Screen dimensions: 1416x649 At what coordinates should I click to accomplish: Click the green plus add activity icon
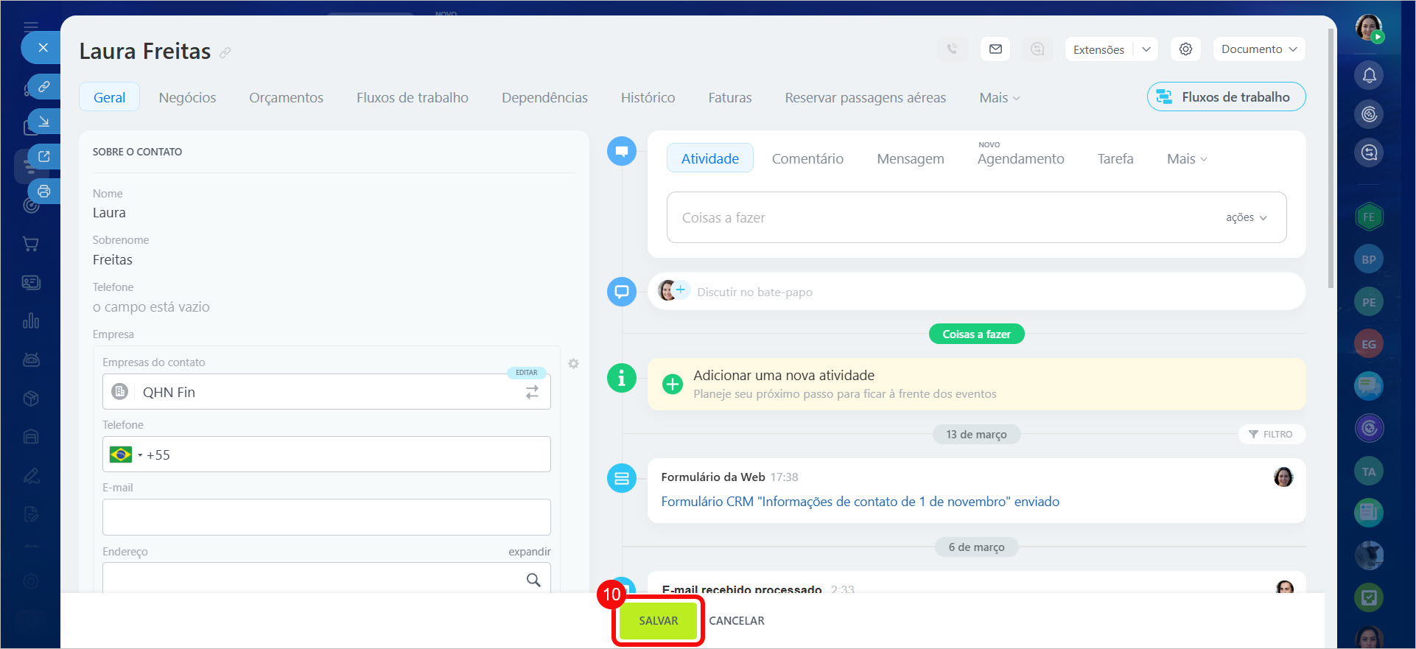672,385
